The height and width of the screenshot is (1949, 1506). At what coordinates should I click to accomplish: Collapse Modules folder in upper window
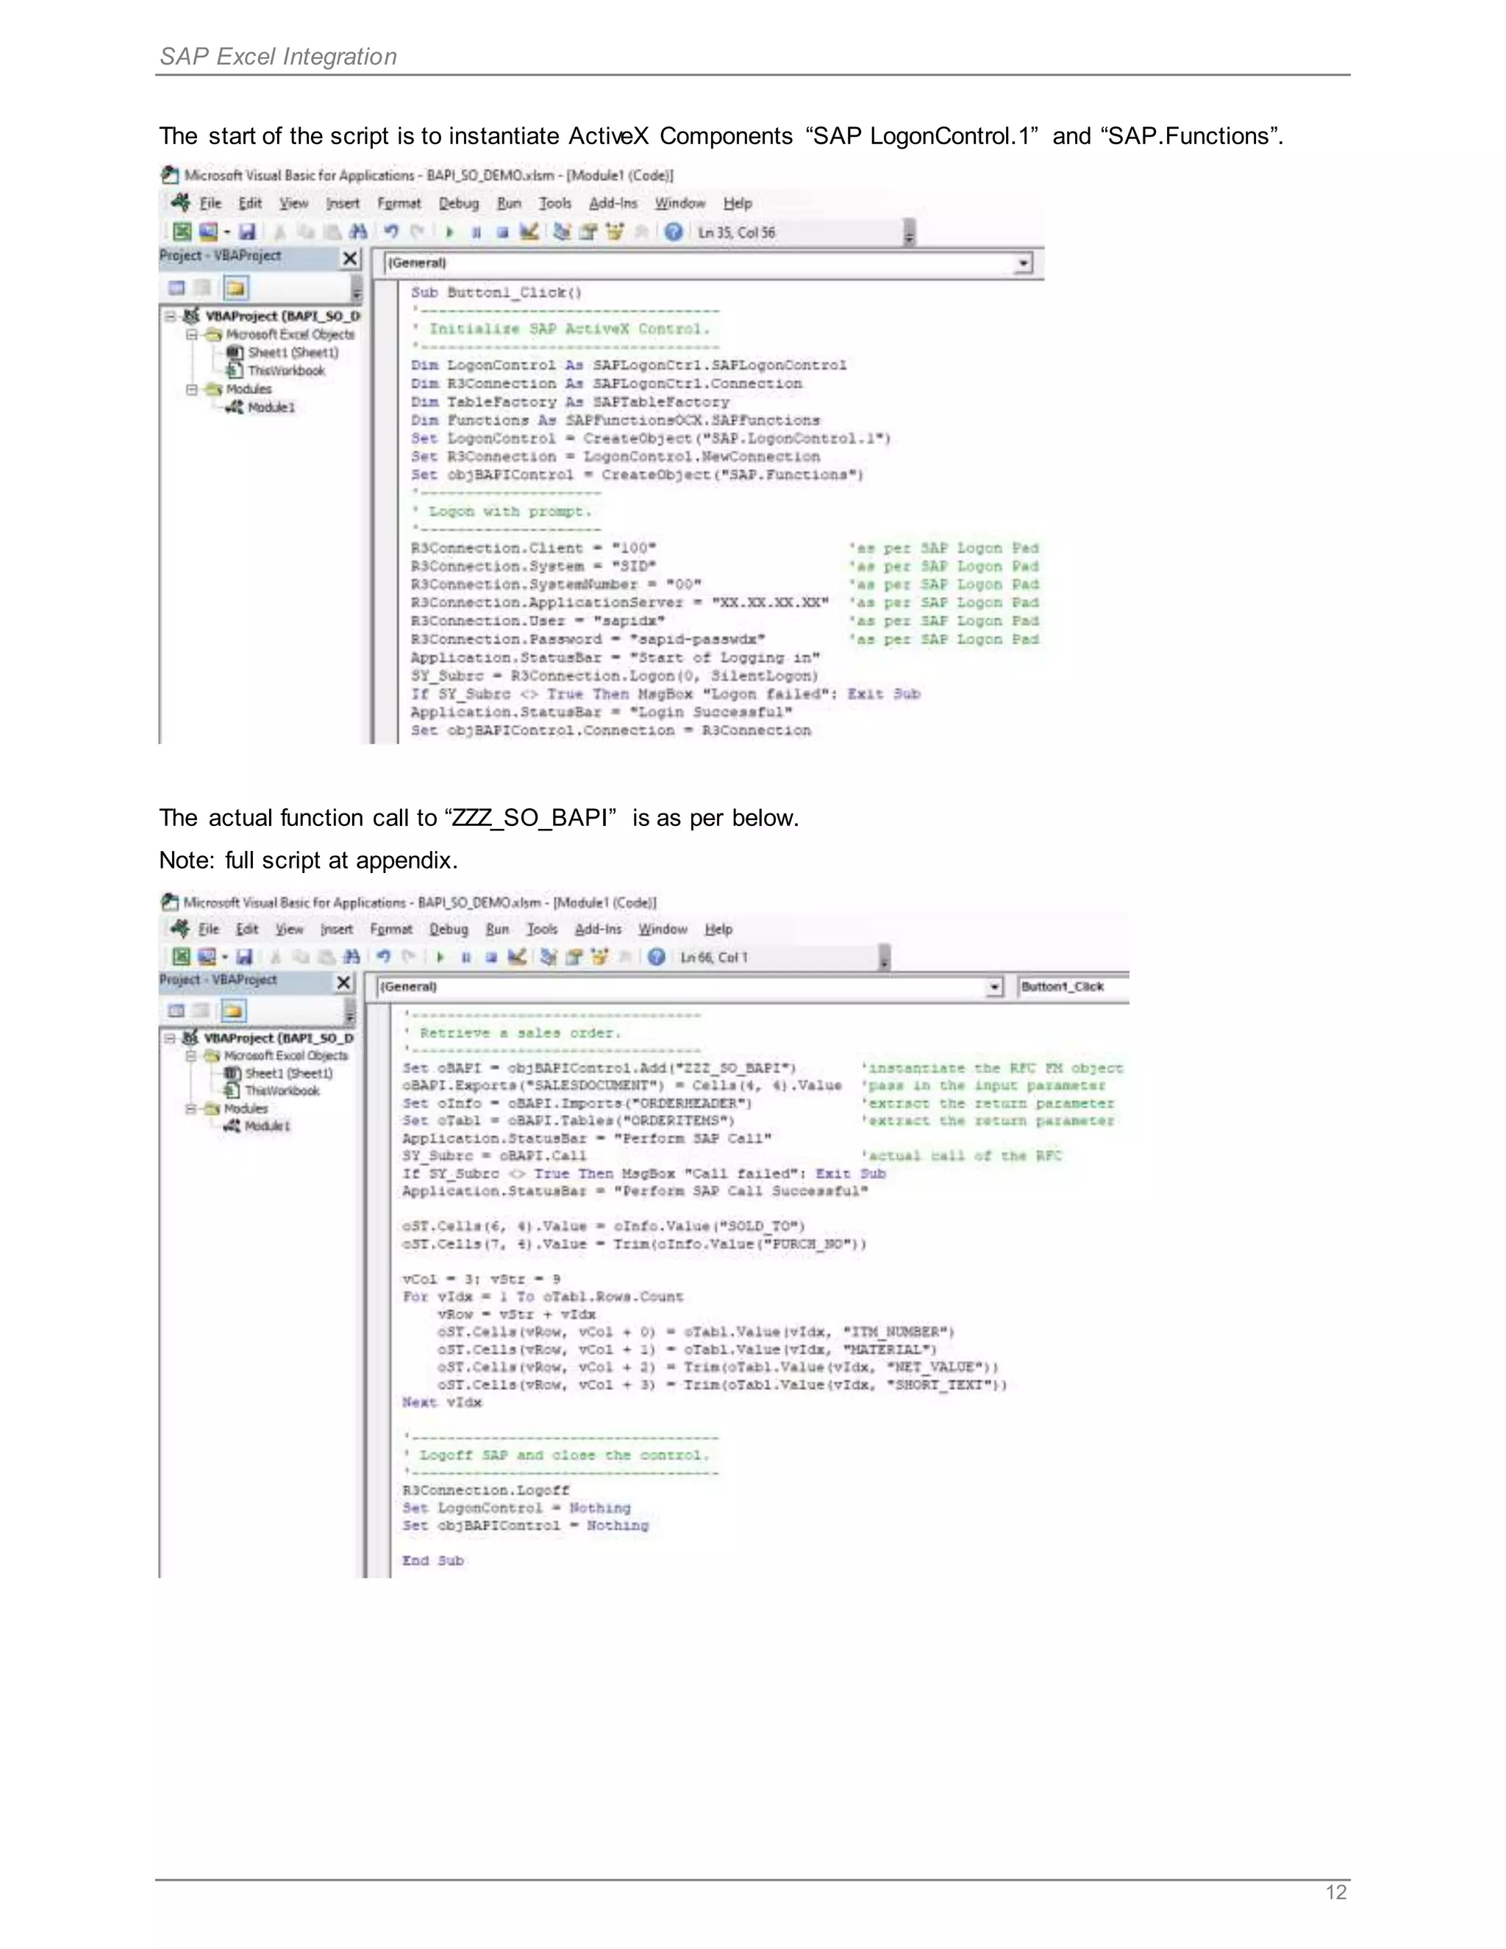click(192, 389)
